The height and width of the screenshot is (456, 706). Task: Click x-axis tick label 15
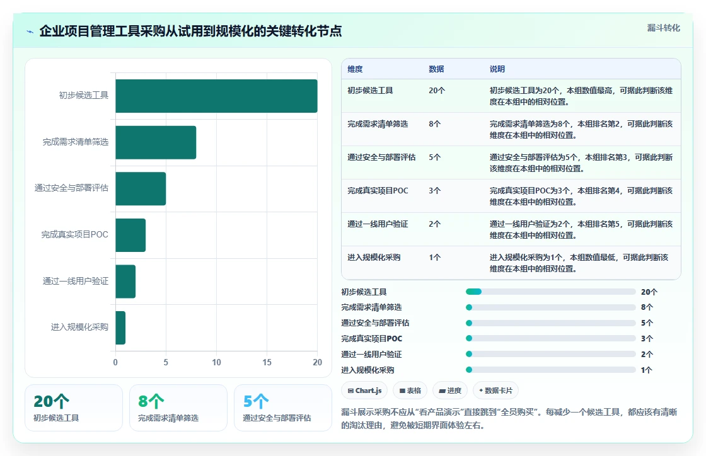267,362
